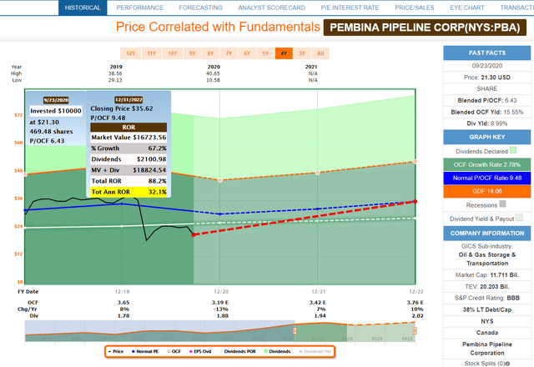Image resolution: width=534 pixels, height=367 pixels.
Task: Click red starting marker on price line
Action: tap(194, 235)
